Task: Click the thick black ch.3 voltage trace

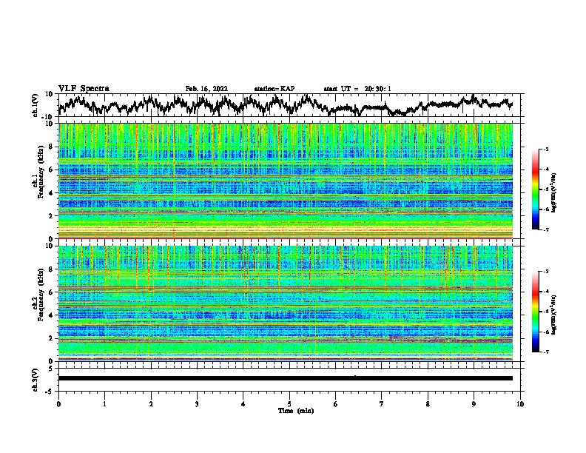Action: pyautogui.click(x=286, y=378)
